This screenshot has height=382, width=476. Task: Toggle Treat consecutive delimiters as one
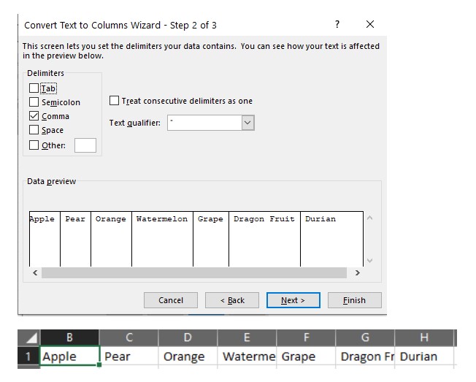[114, 101]
